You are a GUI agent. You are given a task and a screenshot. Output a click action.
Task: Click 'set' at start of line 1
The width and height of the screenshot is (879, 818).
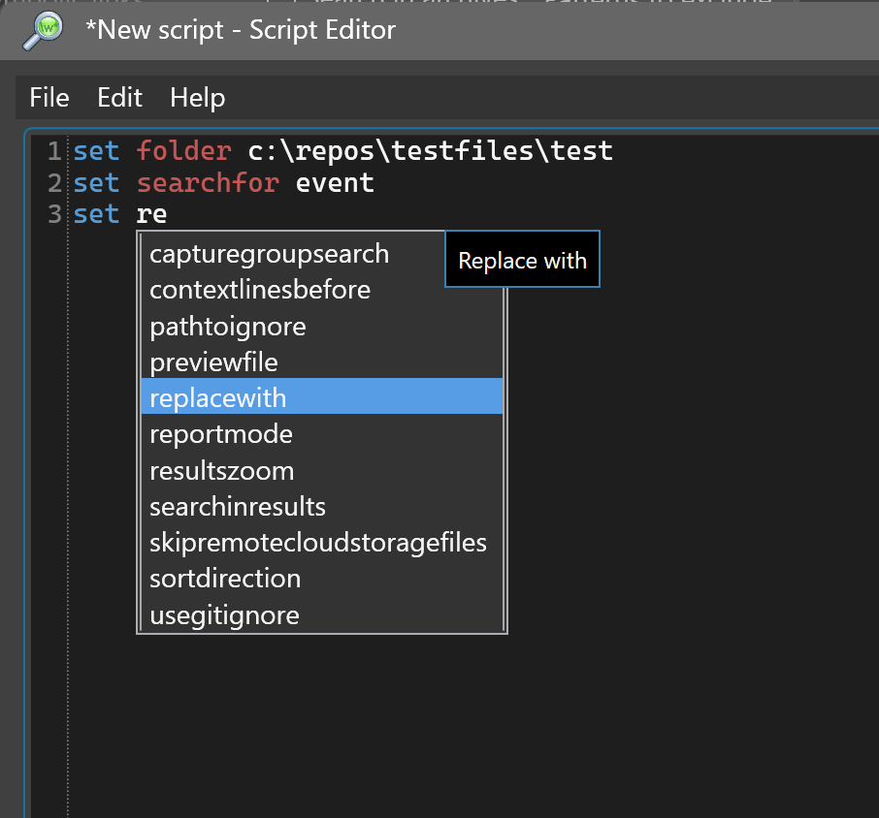(x=96, y=151)
